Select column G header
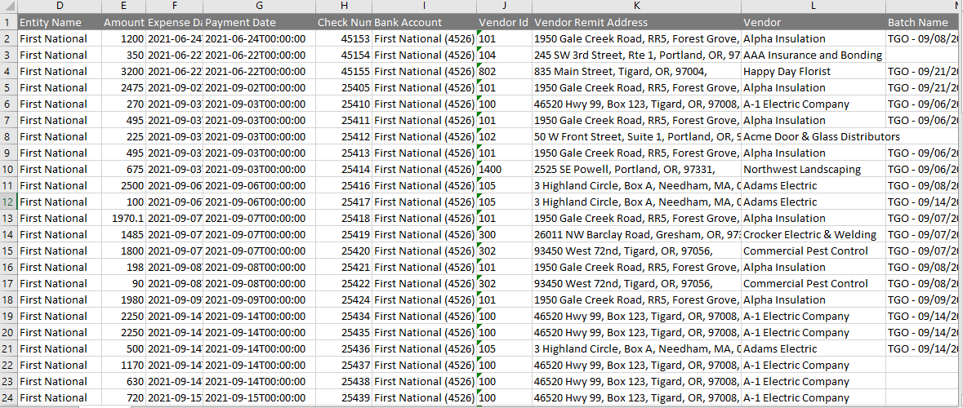 pyautogui.click(x=259, y=7)
